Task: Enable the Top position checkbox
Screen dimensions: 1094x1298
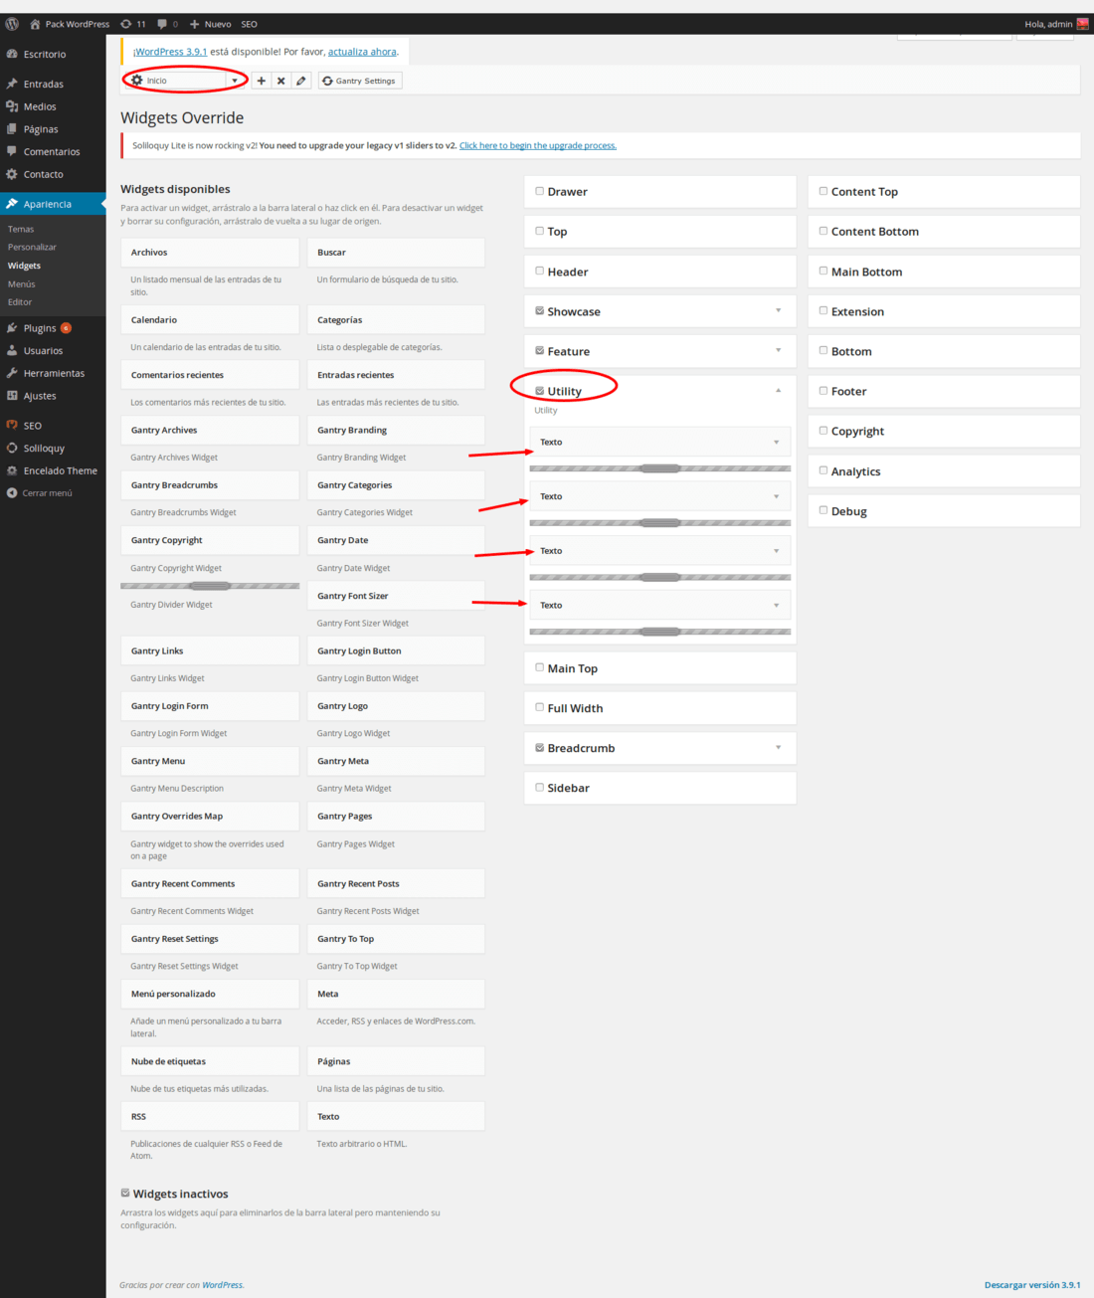Action: coord(540,231)
